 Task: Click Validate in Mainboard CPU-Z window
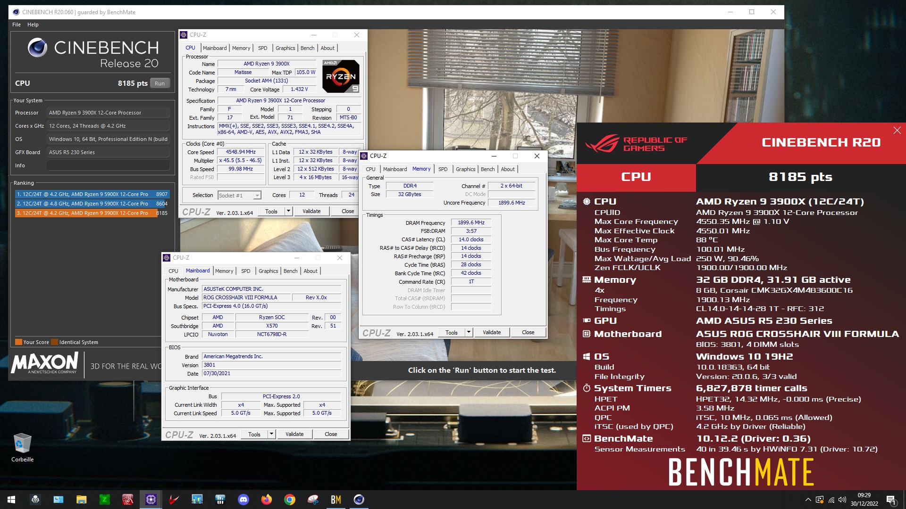pos(294,434)
